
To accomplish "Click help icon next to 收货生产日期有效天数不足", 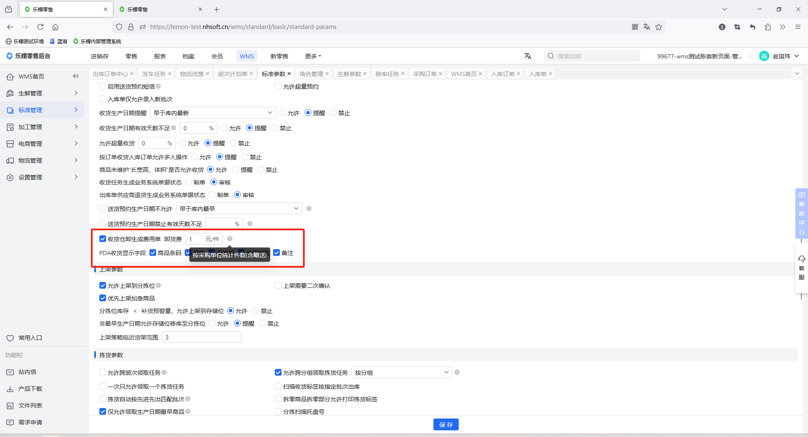I will coord(173,128).
